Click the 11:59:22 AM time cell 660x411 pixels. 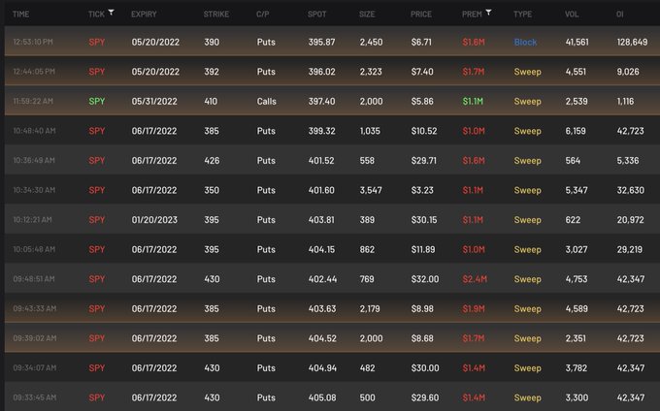[33, 101]
